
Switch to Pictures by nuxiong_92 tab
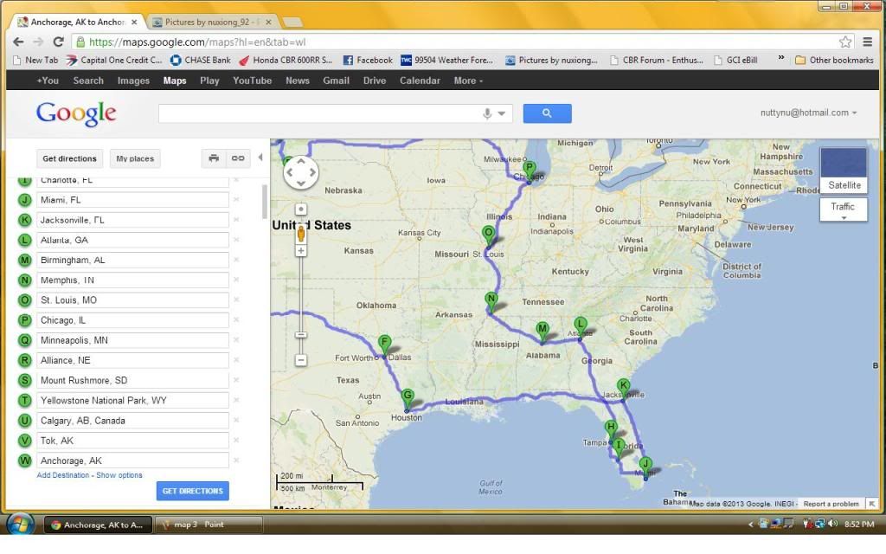[213, 22]
